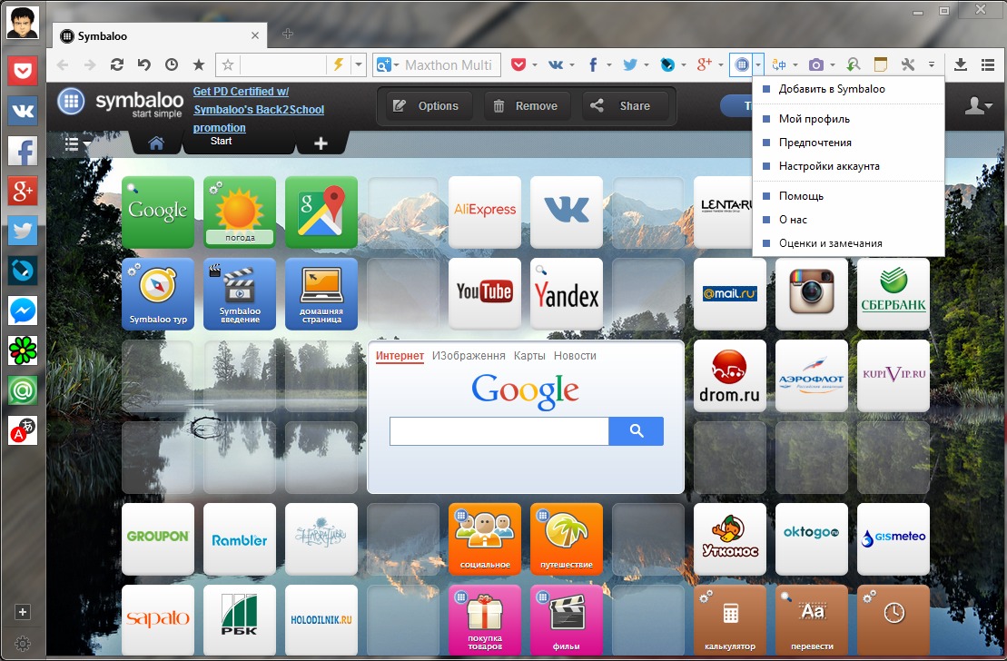Open the dropdown arrow next to the camera icon
Screen dimensions: 1007x661
click(832, 64)
